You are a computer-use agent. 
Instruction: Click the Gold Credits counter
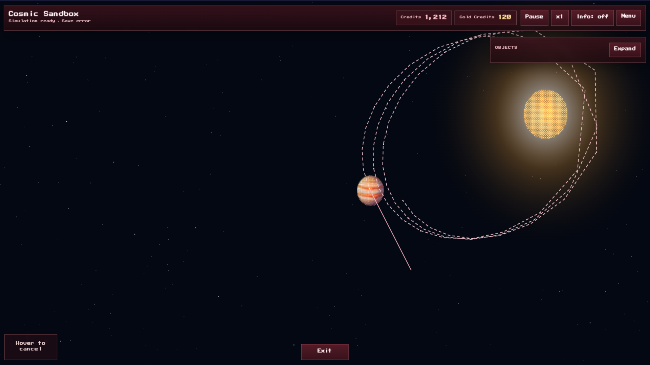pos(485,18)
